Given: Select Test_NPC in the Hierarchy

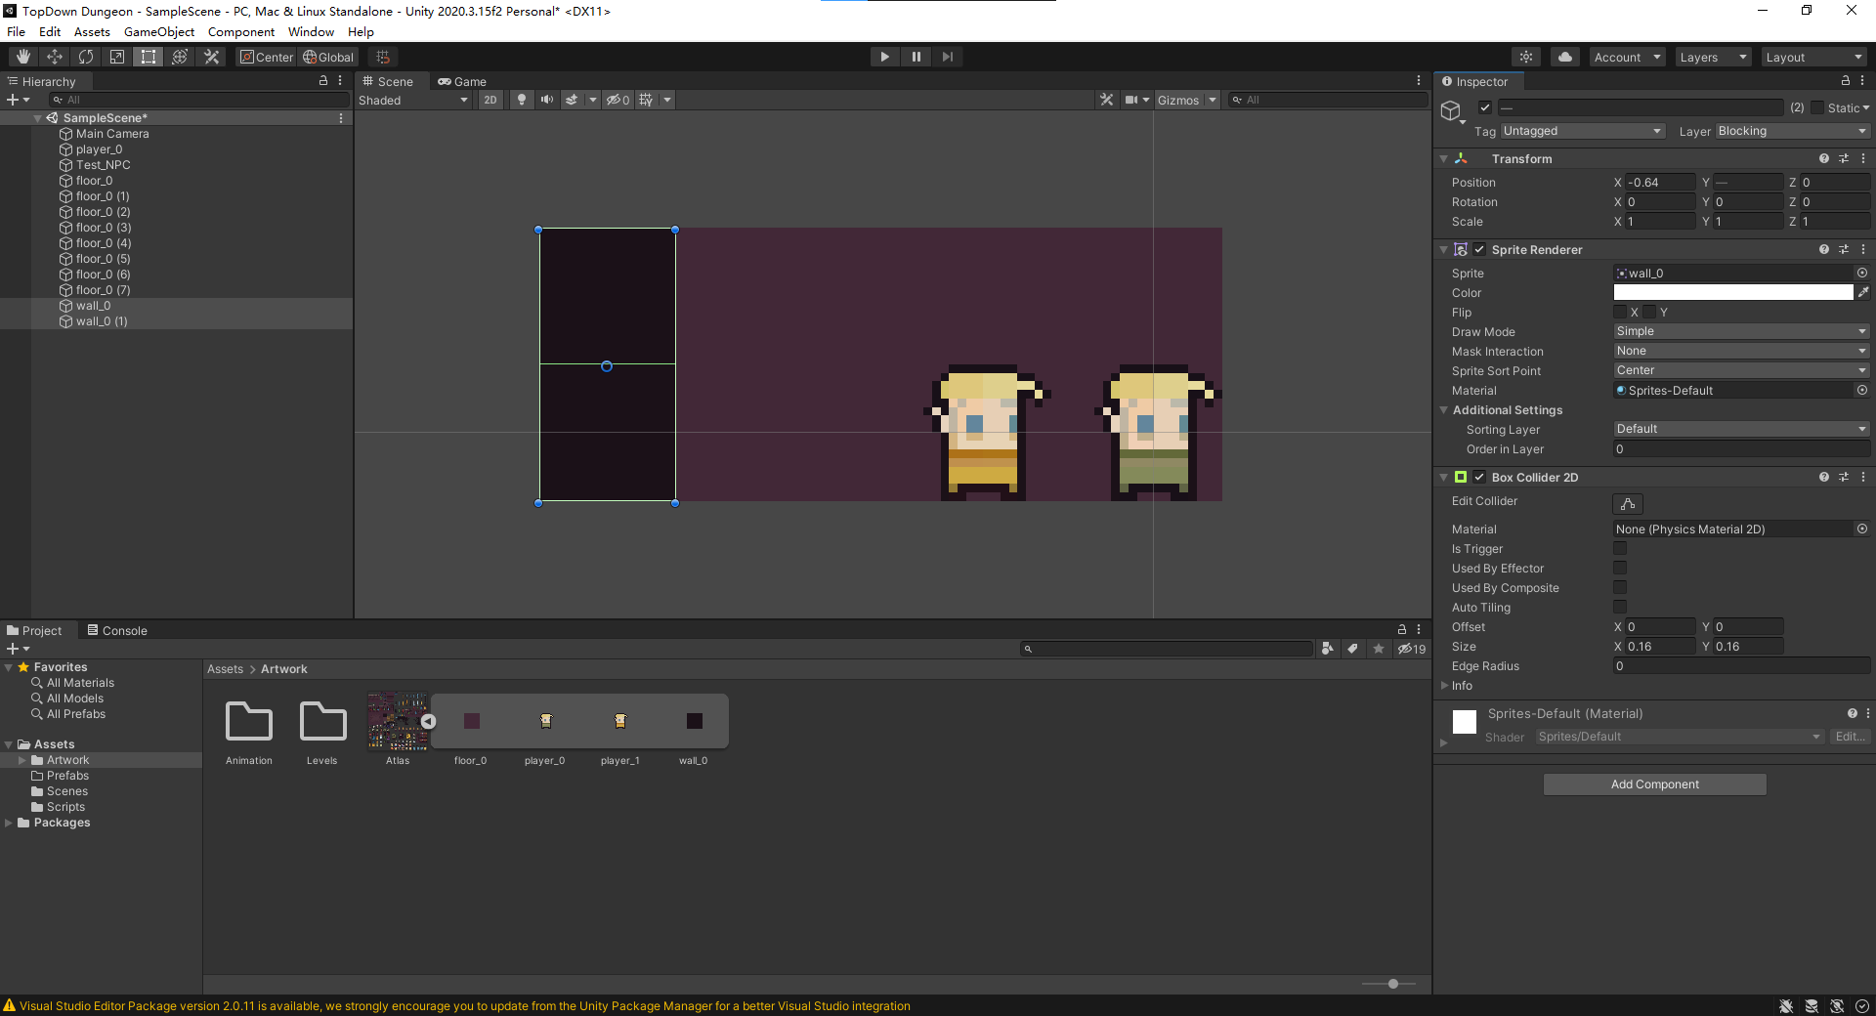Looking at the screenshot, I should coord(103,165).
